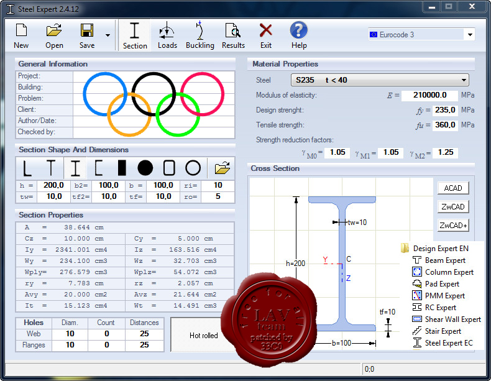Edit tensile strength fu field
The height and width of the screenshot is (381, 491).
point(444,125)
